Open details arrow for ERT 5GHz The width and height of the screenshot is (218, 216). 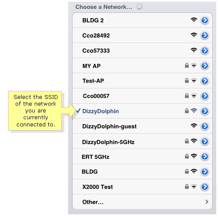pos(204,156)
